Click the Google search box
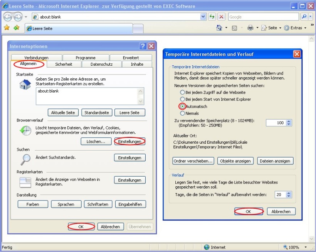This screenshot has width=316, height=252. tap(264, 17)
